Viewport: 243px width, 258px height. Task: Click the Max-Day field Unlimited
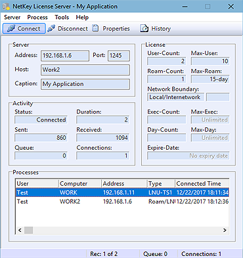pos(210,138)
